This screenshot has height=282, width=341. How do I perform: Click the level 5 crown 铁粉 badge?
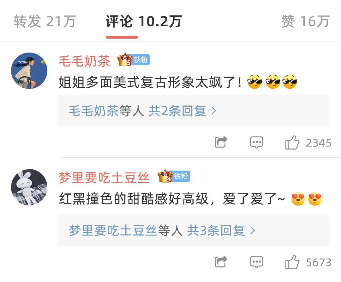[x=133, y=60]
